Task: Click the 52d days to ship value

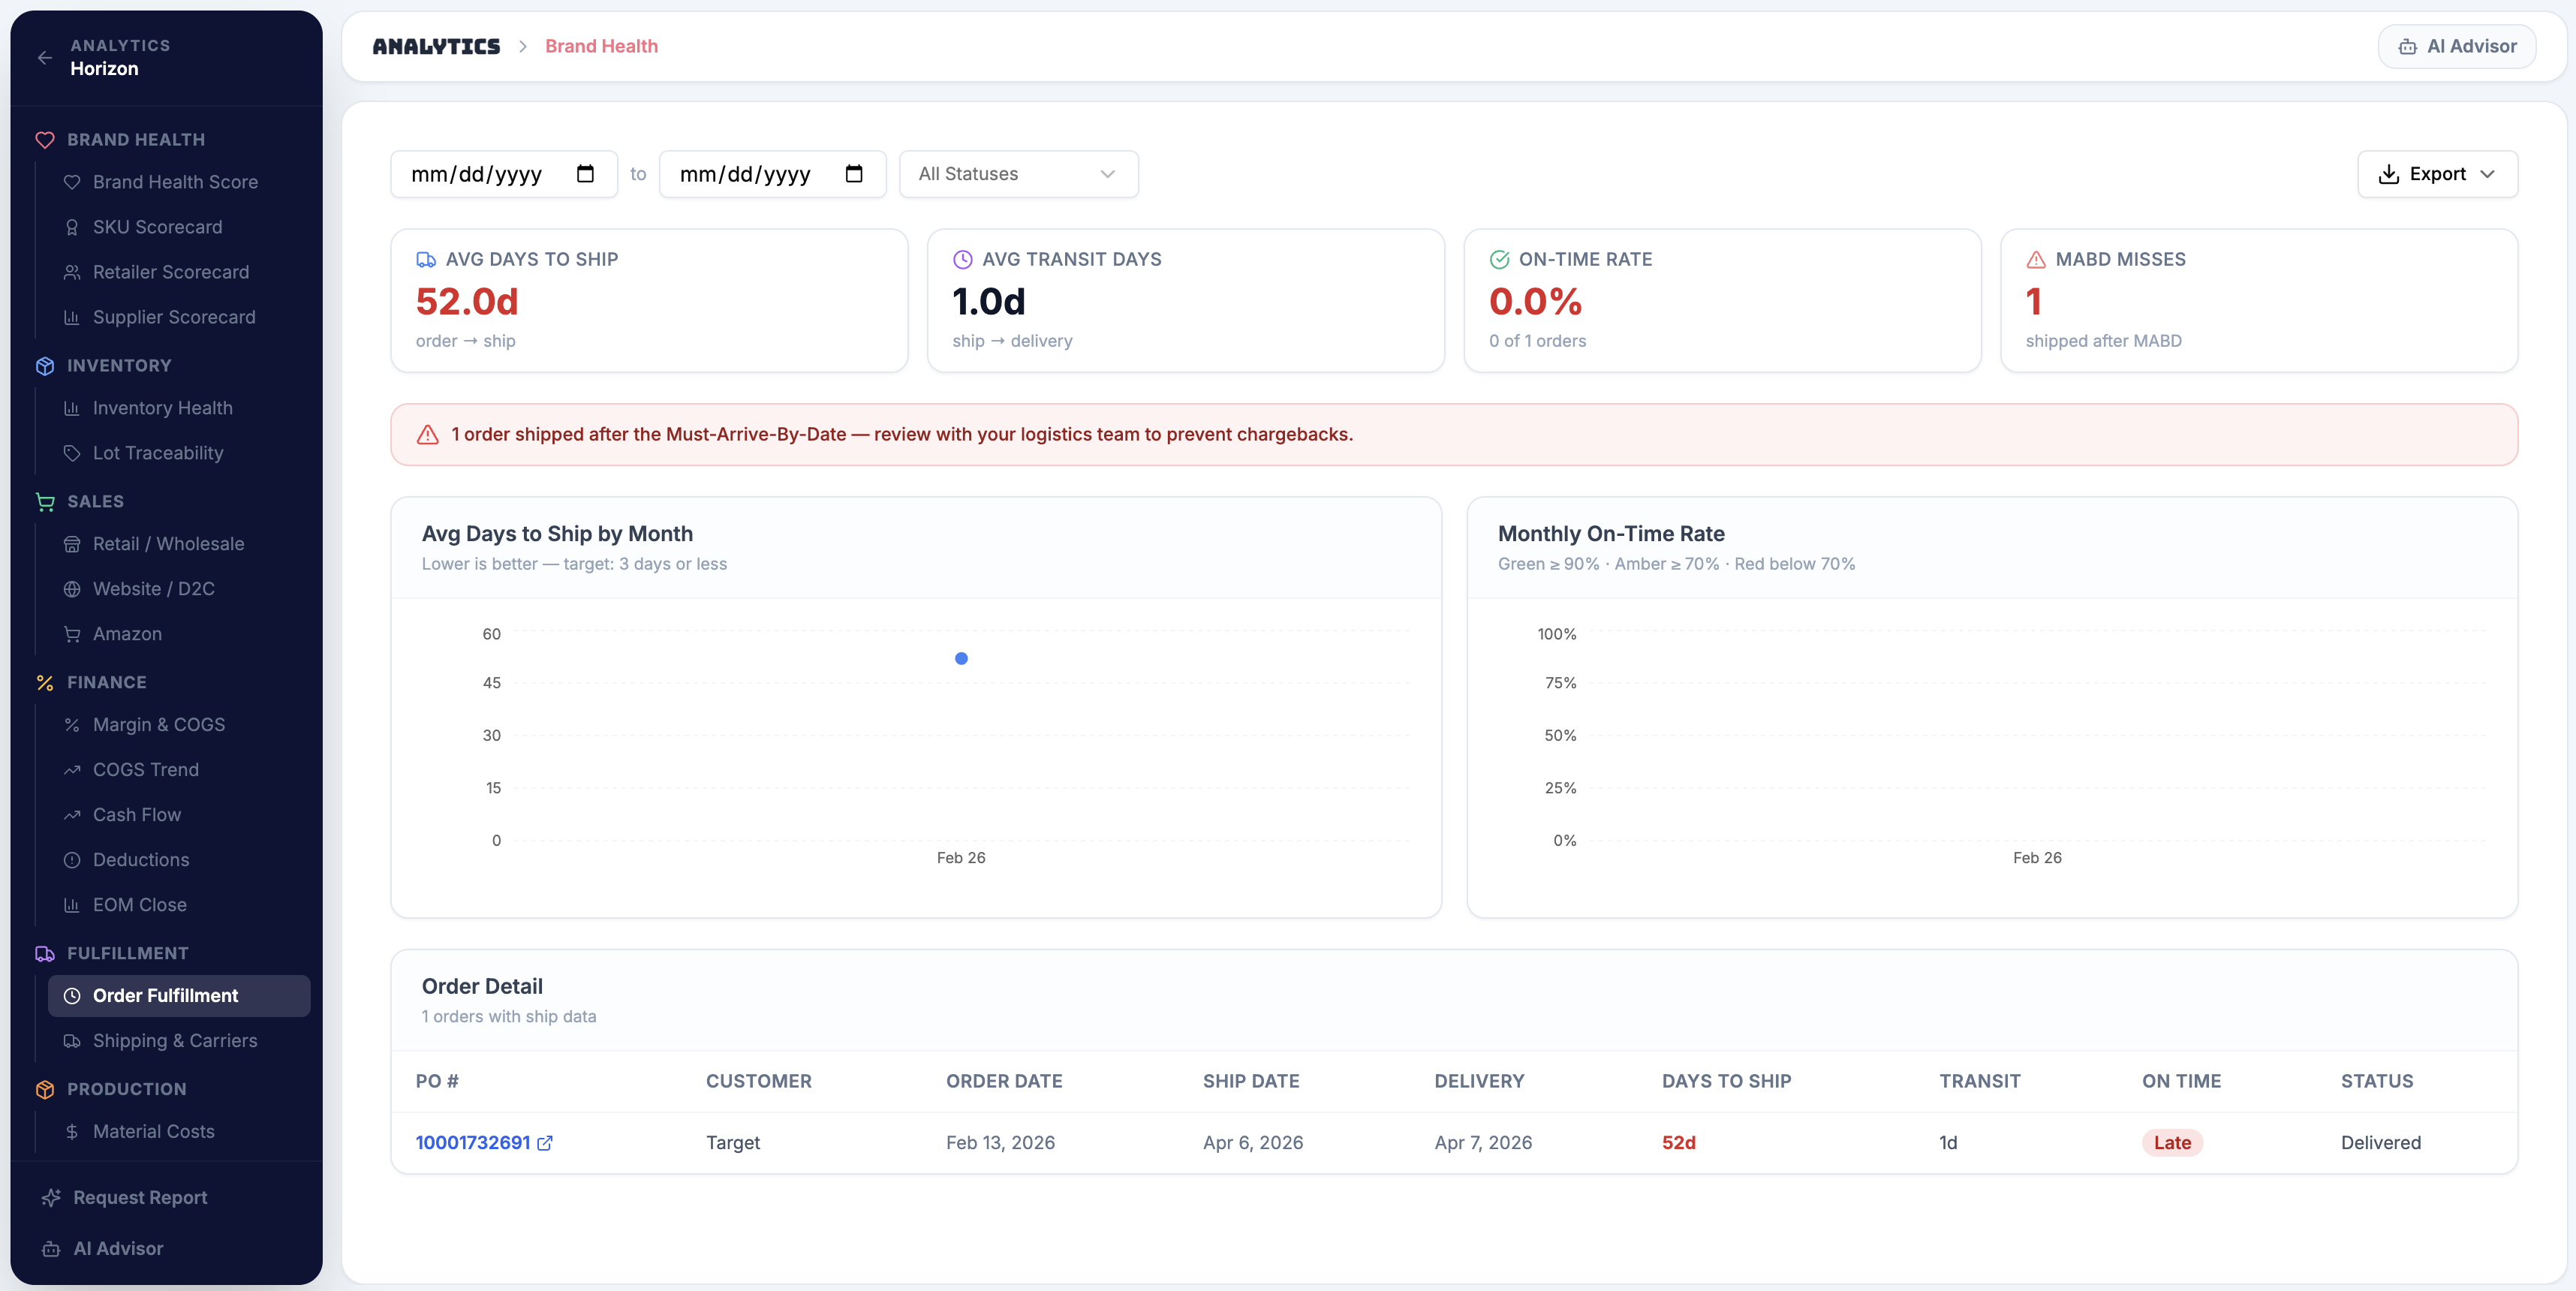Action: [1679, 1143]
